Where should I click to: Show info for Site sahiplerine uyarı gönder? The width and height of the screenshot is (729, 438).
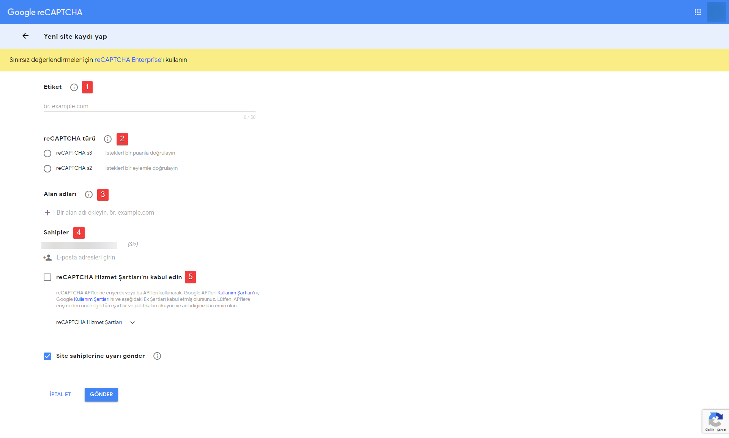[157, 356]
